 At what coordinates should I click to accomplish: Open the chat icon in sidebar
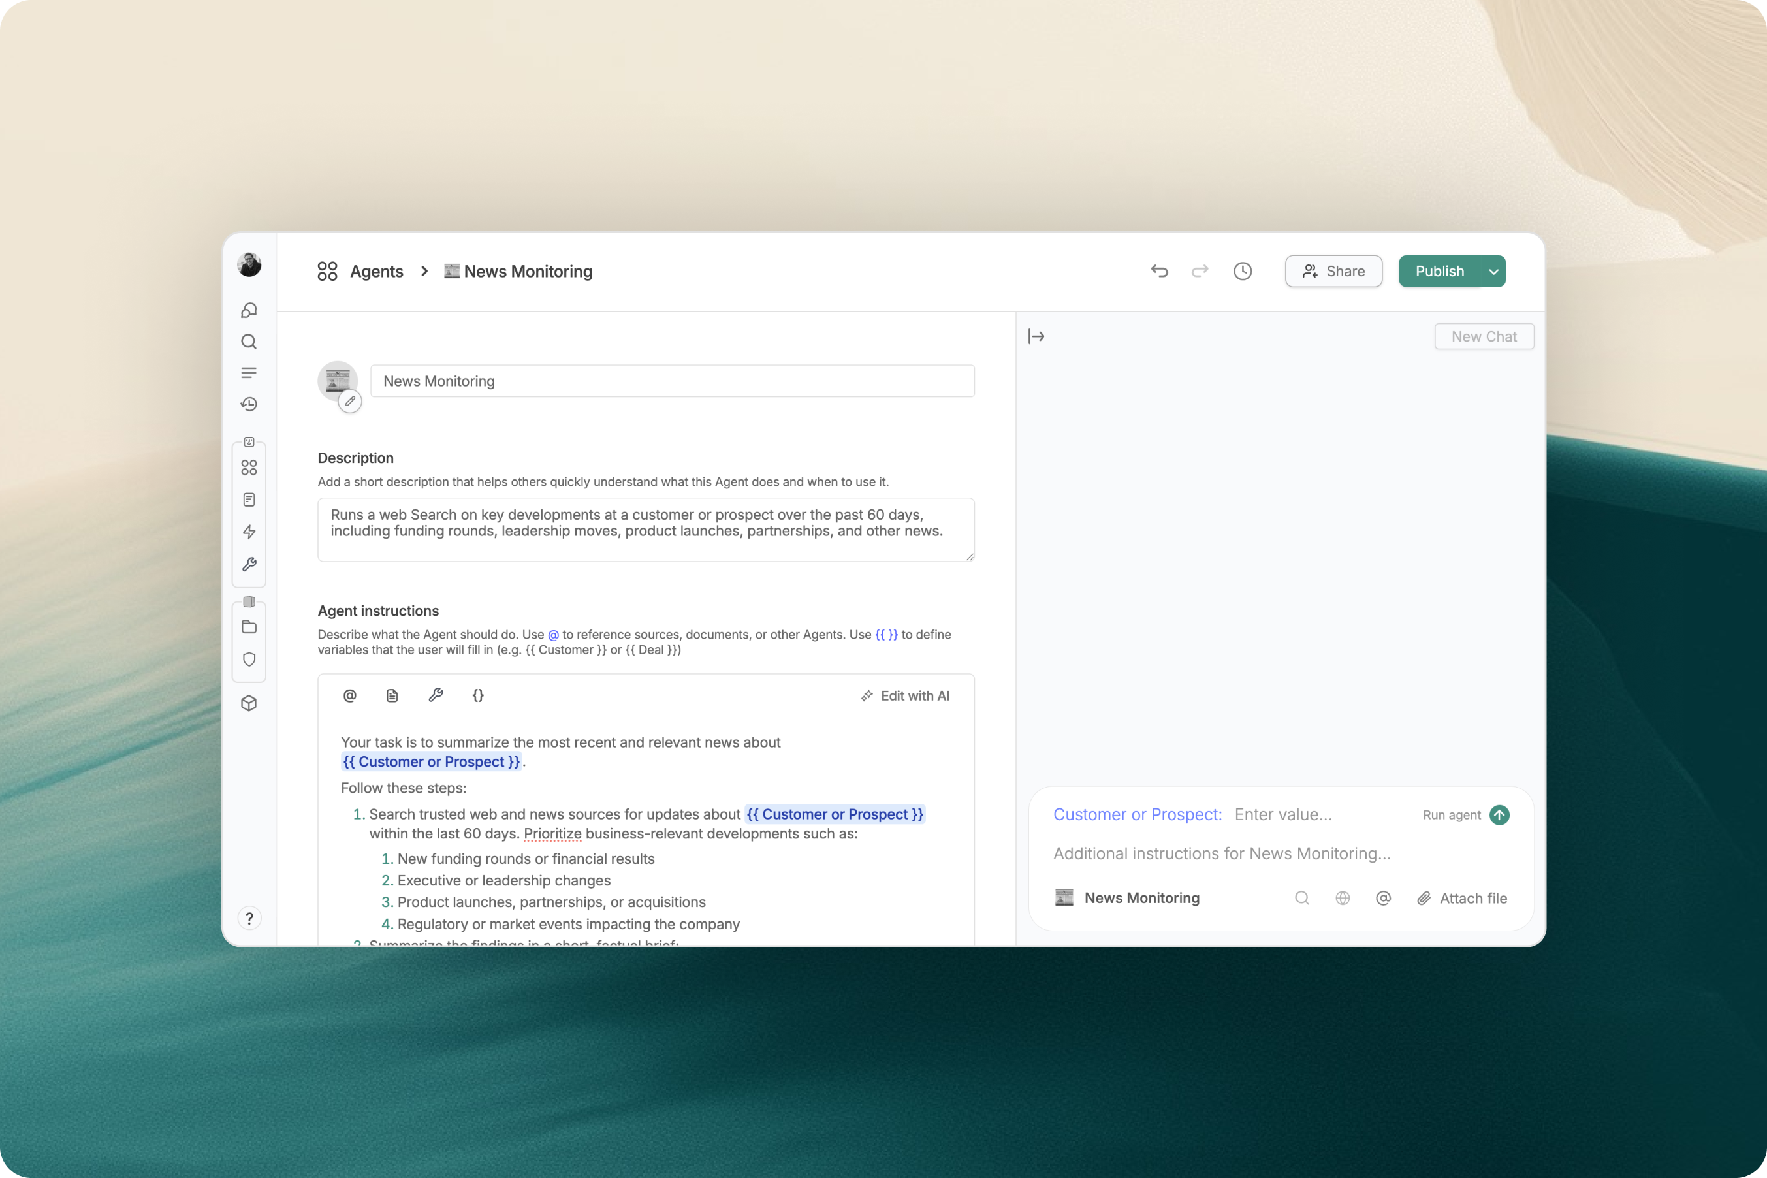(249, 310)
